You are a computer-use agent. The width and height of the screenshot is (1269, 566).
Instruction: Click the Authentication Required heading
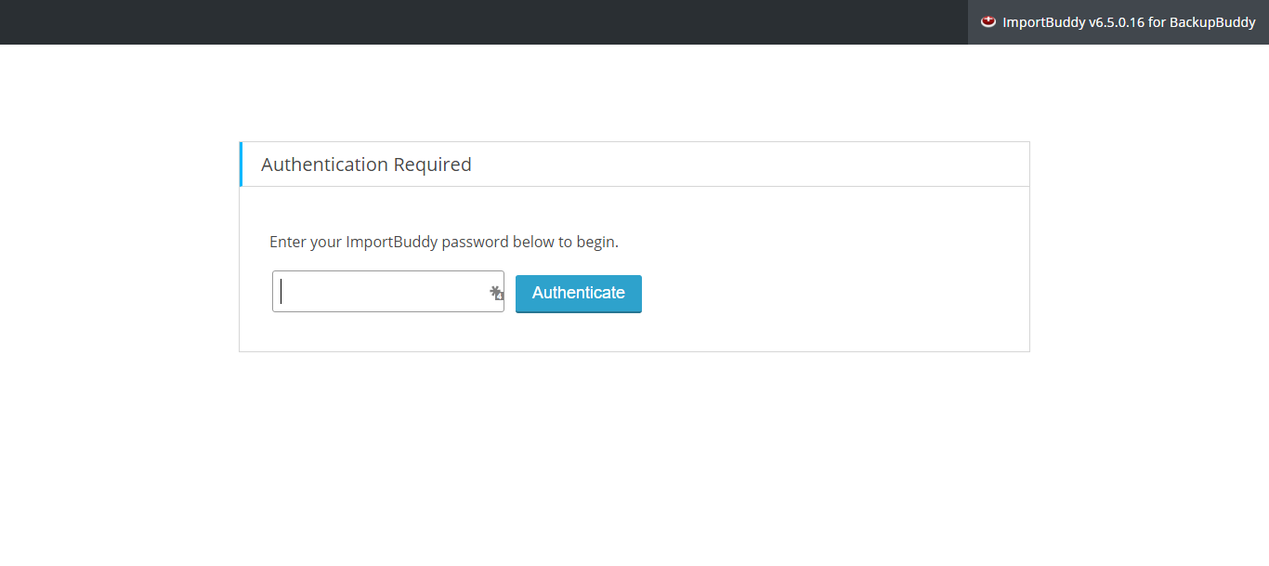[x=366, y=165]
